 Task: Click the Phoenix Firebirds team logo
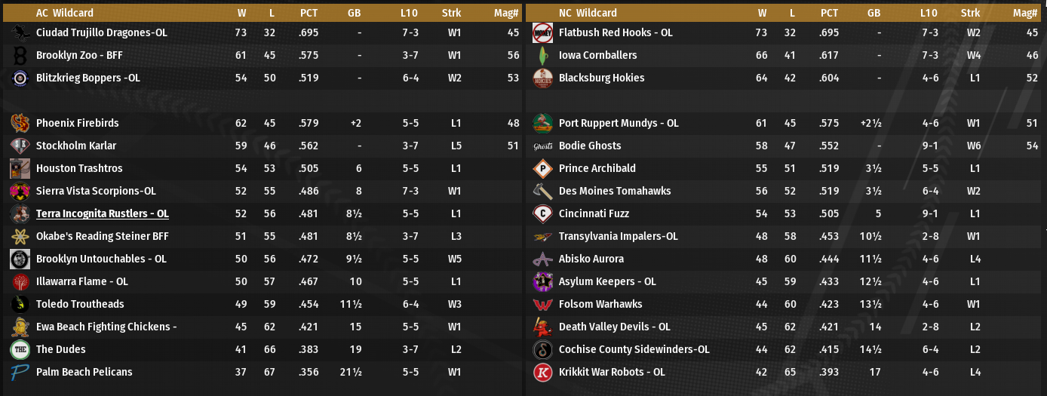[x=20, y=123]
